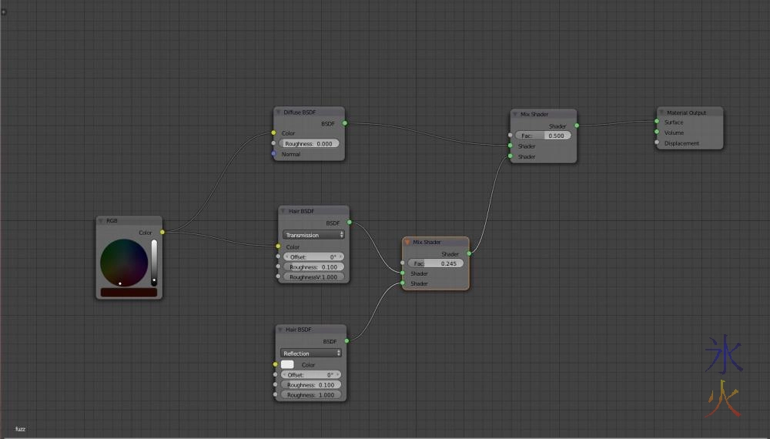
Task: Click the Displacement socket on Material Output
Action: 657,142
